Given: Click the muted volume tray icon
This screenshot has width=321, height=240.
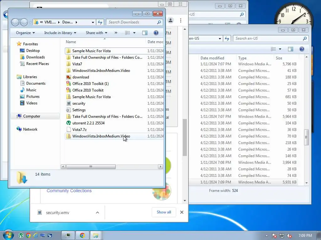Looking at the screenshot, I should [x=289, y=236].
